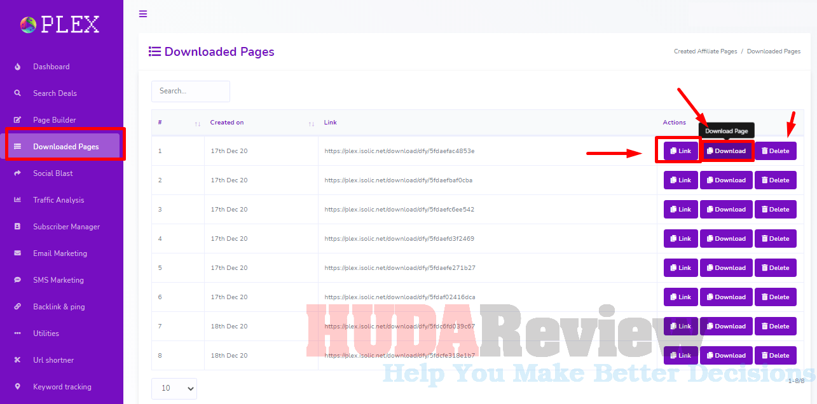This screenshot has width=817, height=404.
Task: Click the Downloaded Pages breadcrumb
Action: 774,51
